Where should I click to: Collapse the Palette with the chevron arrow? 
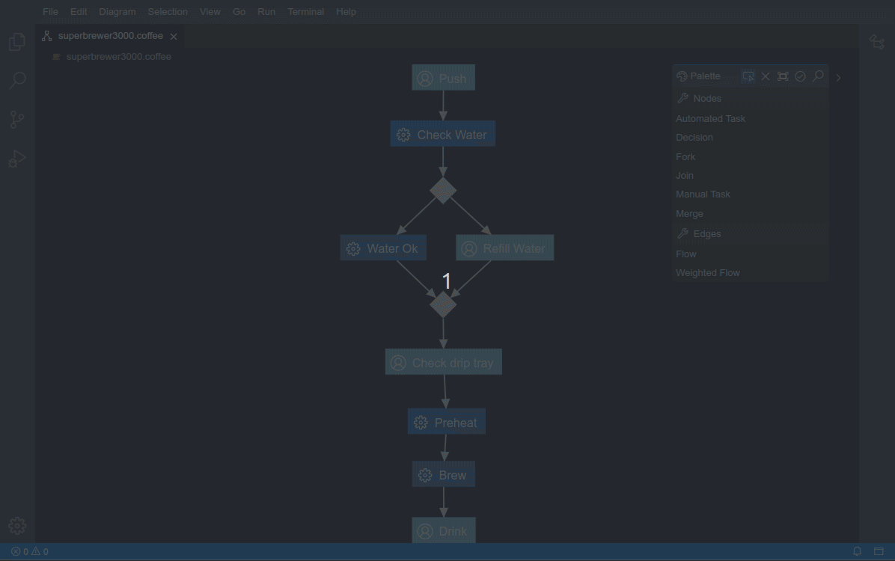[x=838, y=77]
